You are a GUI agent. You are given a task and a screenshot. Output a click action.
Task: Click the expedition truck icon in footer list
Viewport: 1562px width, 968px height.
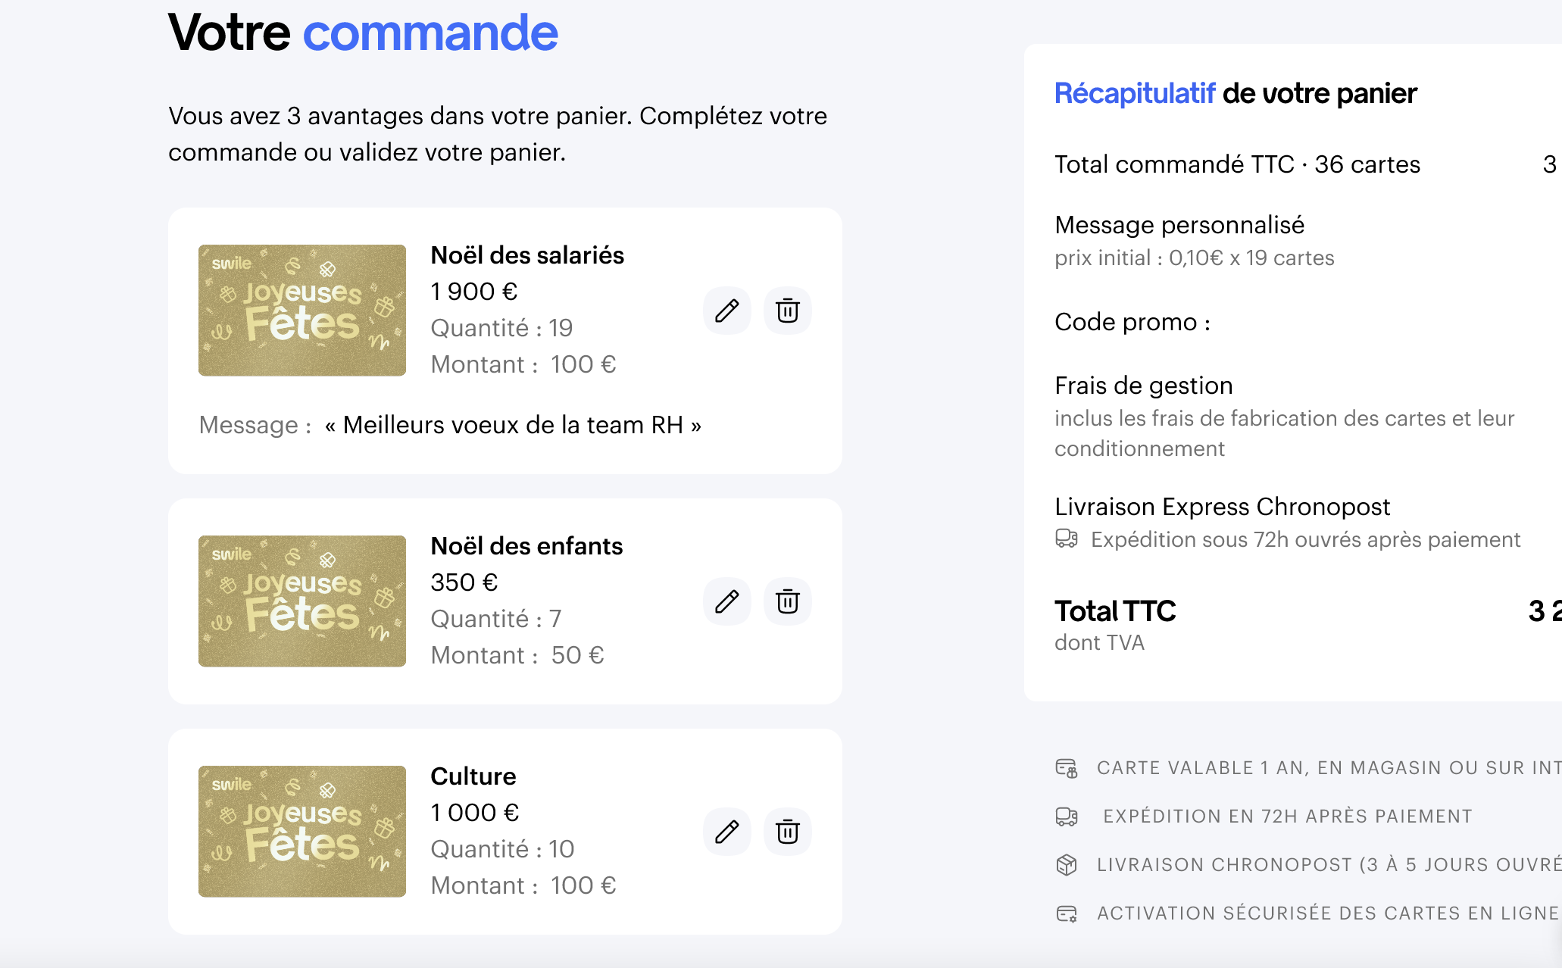pyautogui.click(x=1067, y=817)
